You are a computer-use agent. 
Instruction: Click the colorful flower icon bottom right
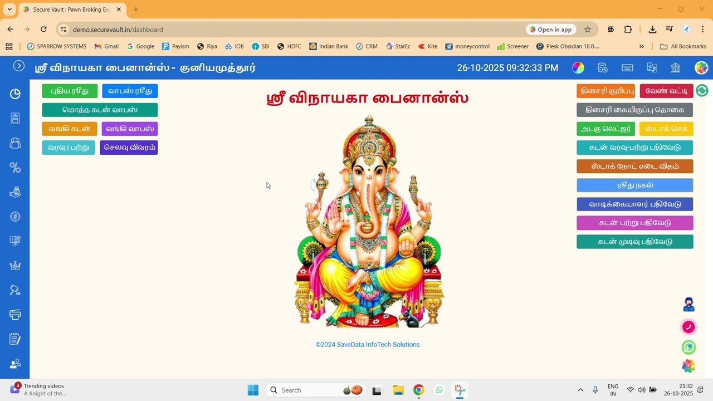689,366
